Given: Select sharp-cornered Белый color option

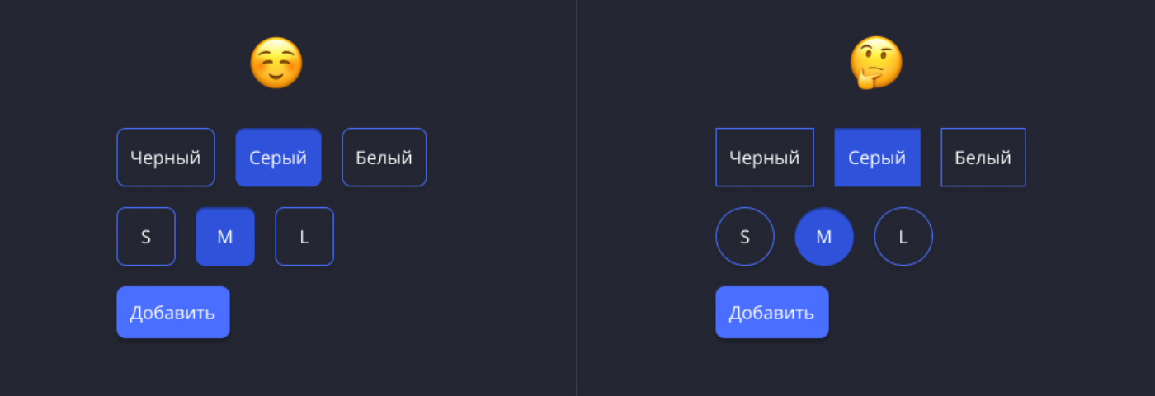Looking at the screenshot, I should coord(983,158).
